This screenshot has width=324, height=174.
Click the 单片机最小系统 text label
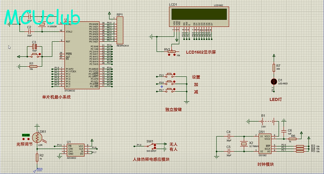click(56, 97)
